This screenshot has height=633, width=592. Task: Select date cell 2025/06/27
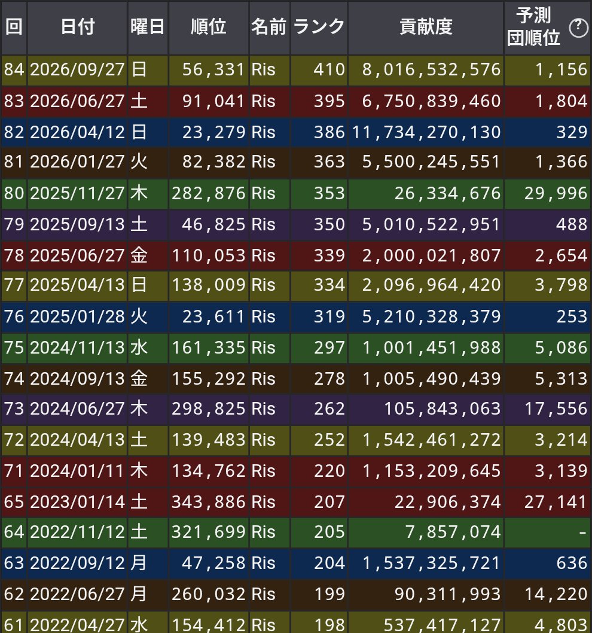77,256
